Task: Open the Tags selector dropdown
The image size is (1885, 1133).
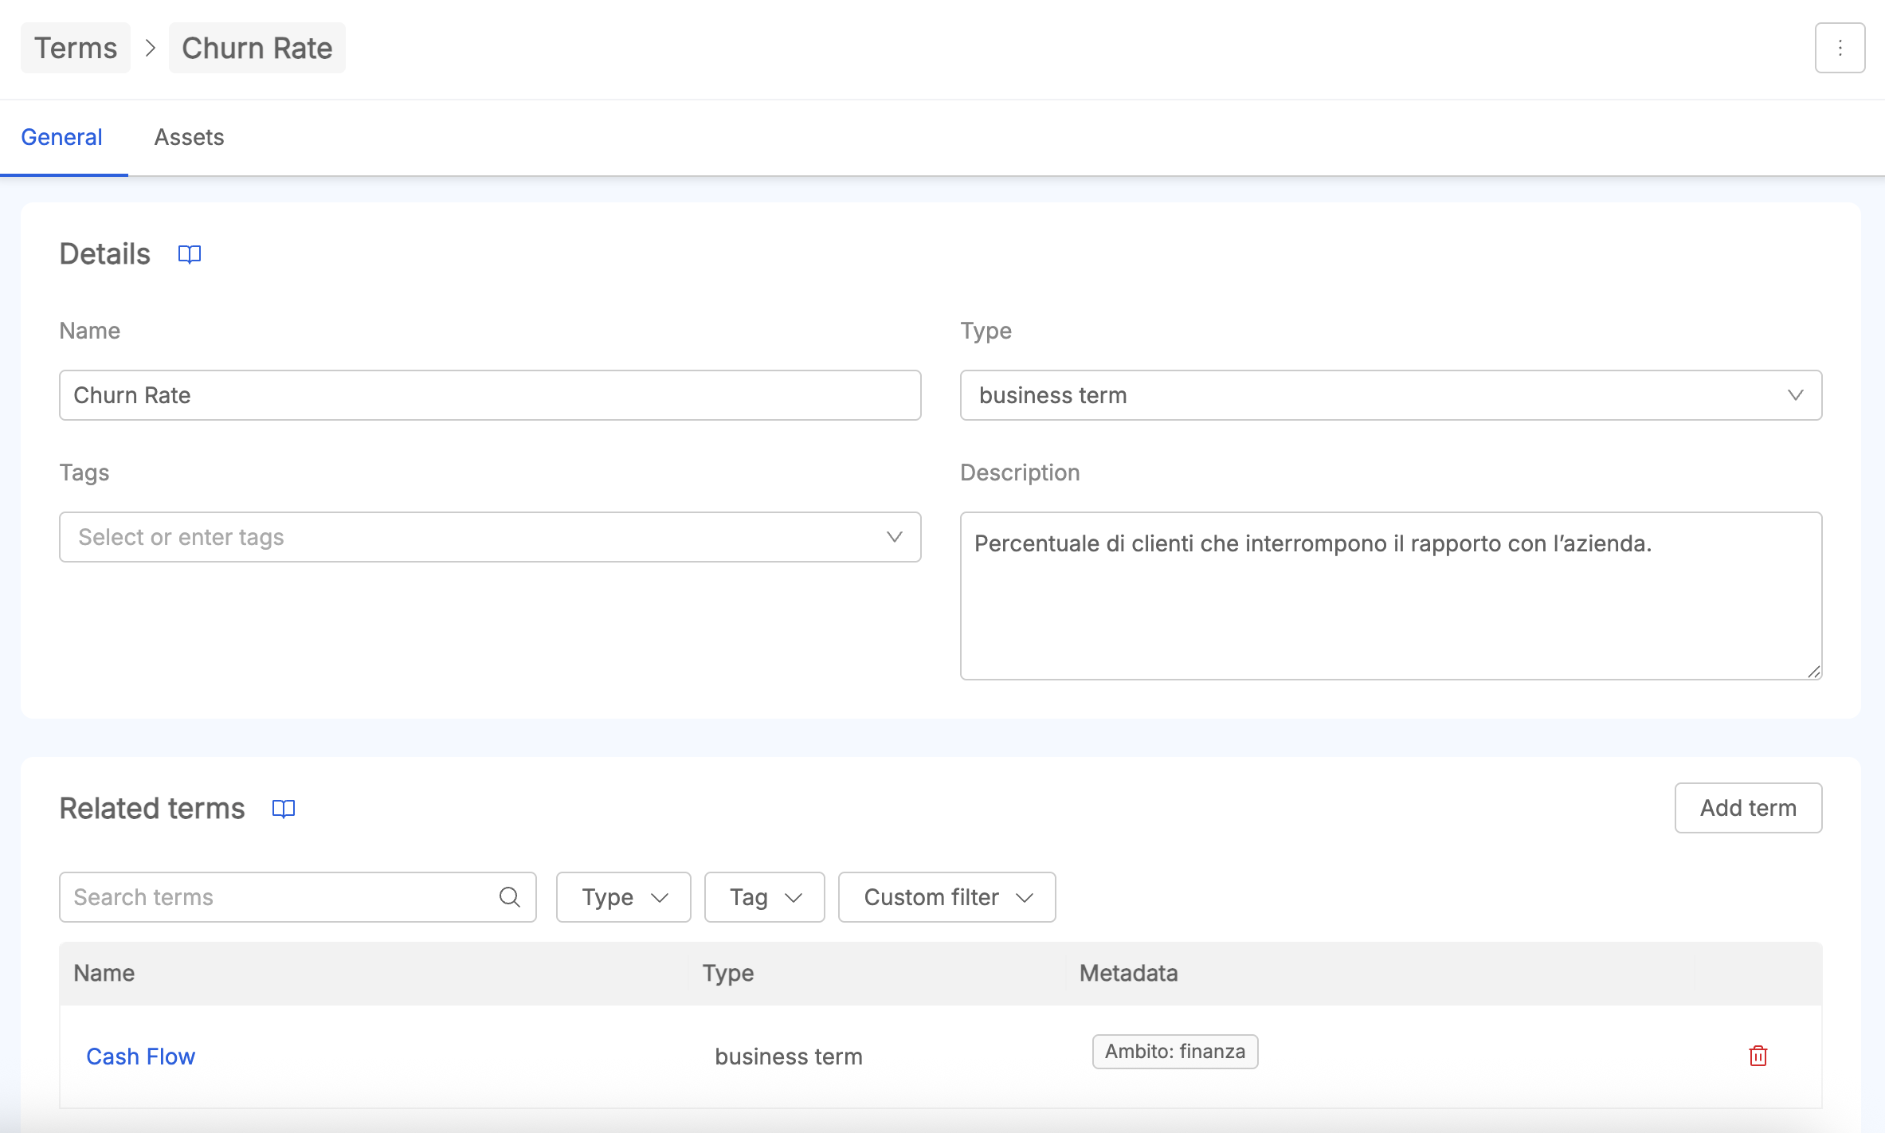Action: coord(490,537)
